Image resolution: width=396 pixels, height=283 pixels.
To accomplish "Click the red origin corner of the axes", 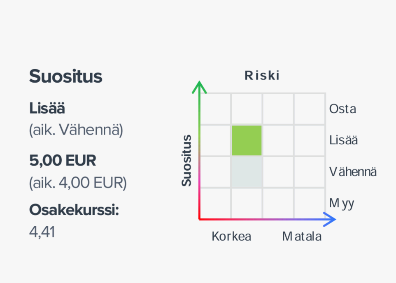I will point(200,219).
